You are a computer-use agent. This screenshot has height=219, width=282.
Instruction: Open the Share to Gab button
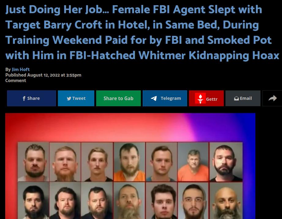click(x=118, y=98)
